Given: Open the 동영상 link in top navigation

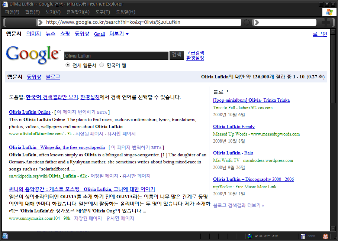Looking at the screenshot, I should (82, 34).
